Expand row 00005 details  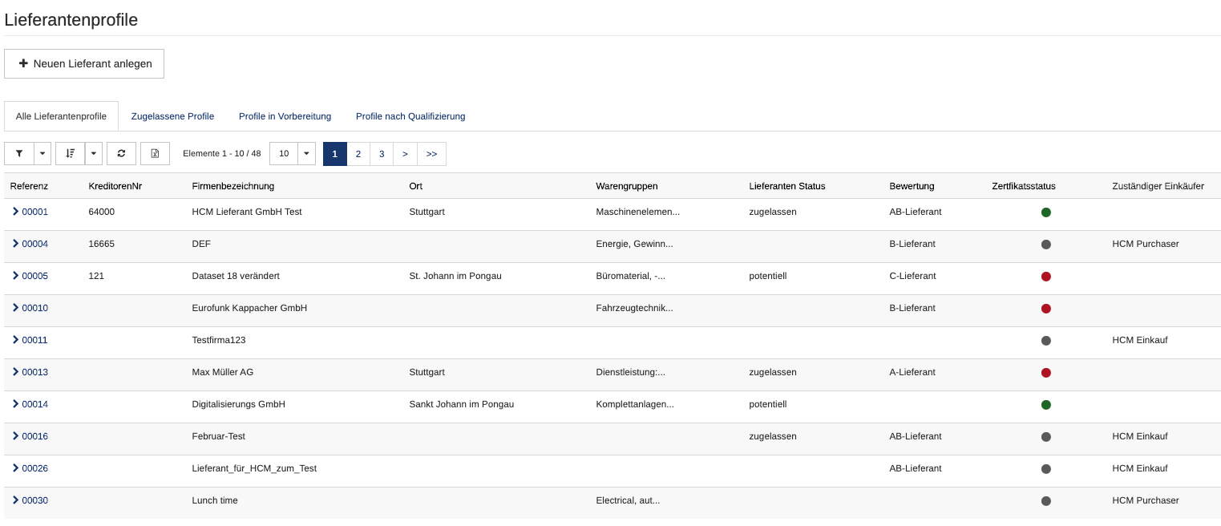[x=15, y=276]
